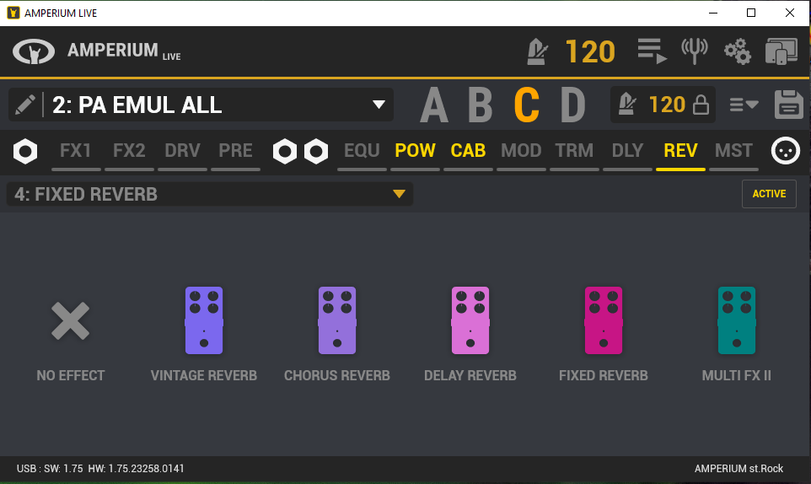This screenshot has width=811, height=484.
Task: Open the MOD tab
Action: 521,151
